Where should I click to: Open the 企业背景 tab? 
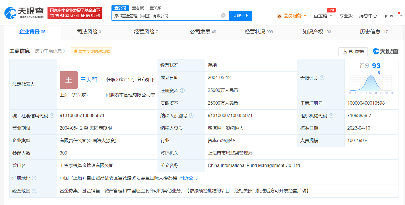[x=32, y=32]
